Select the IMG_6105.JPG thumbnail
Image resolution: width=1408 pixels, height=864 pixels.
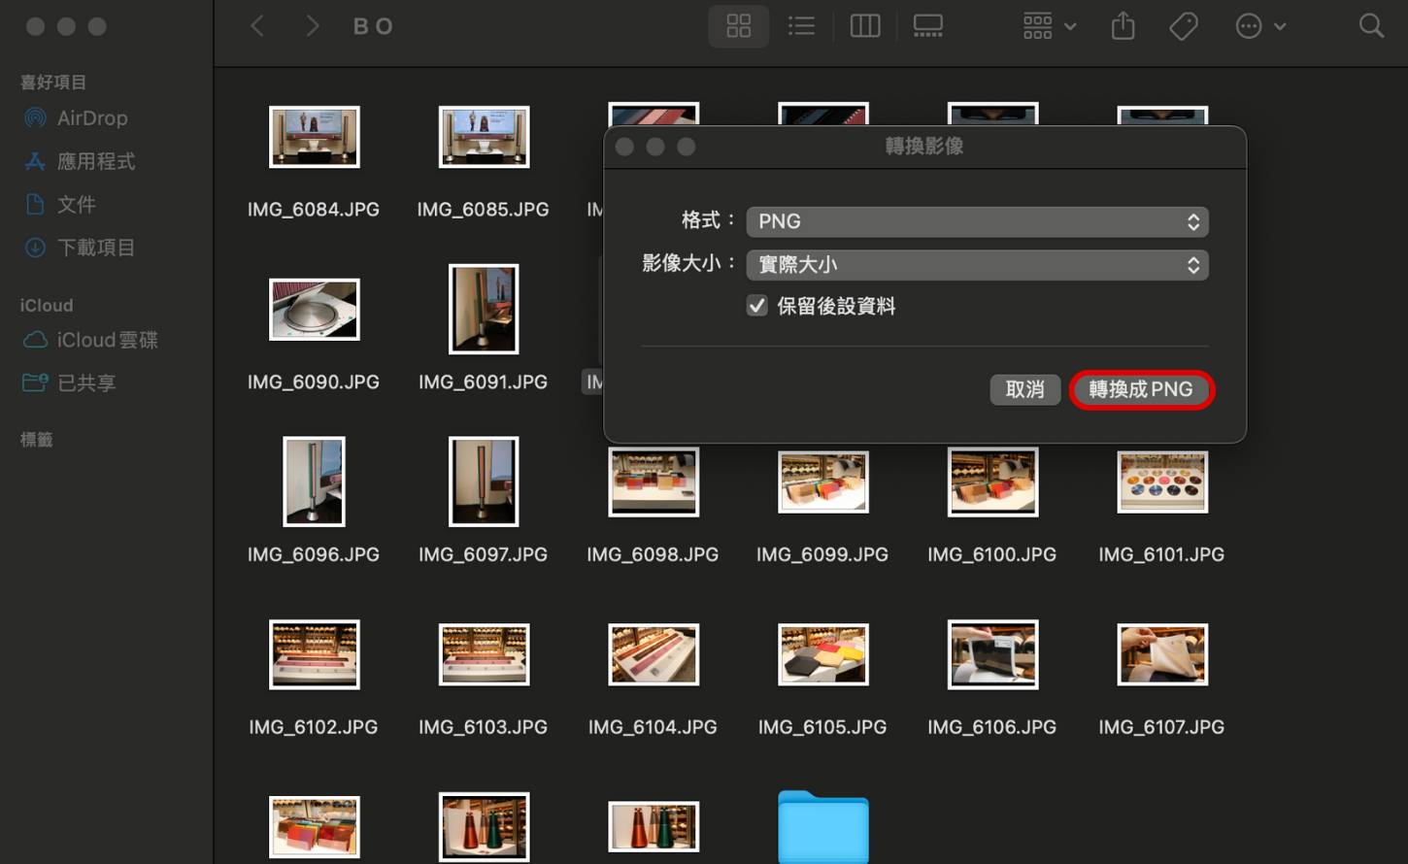point(823,654)
